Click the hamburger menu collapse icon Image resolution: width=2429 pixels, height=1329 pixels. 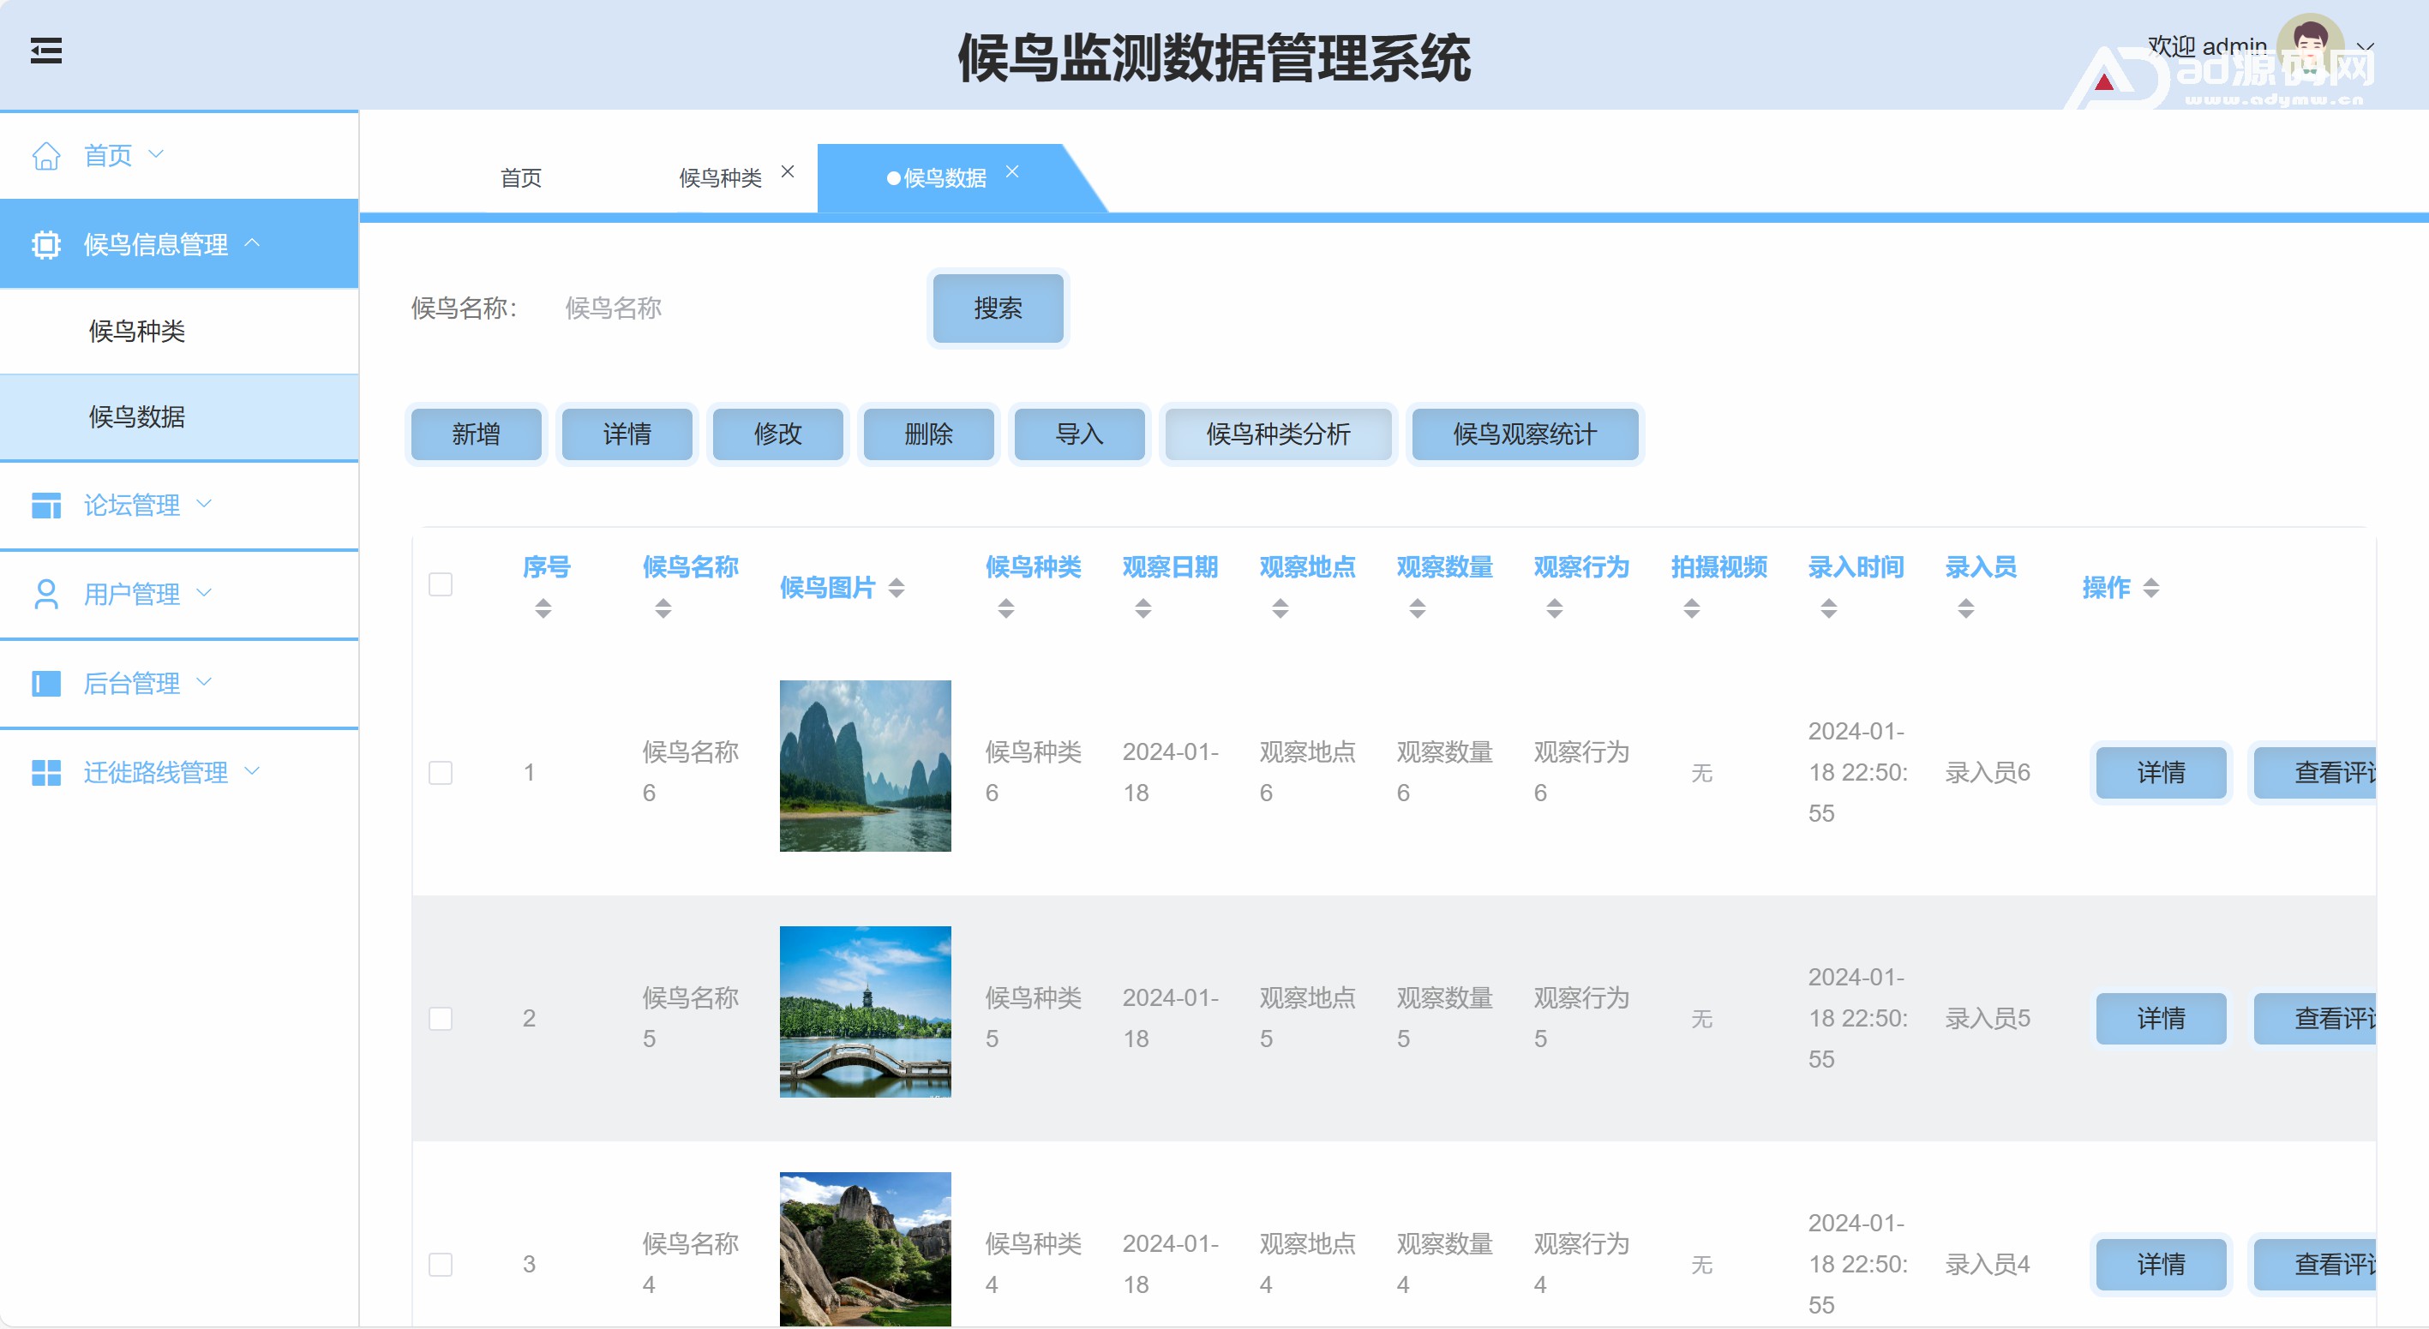tap(45, 51)
